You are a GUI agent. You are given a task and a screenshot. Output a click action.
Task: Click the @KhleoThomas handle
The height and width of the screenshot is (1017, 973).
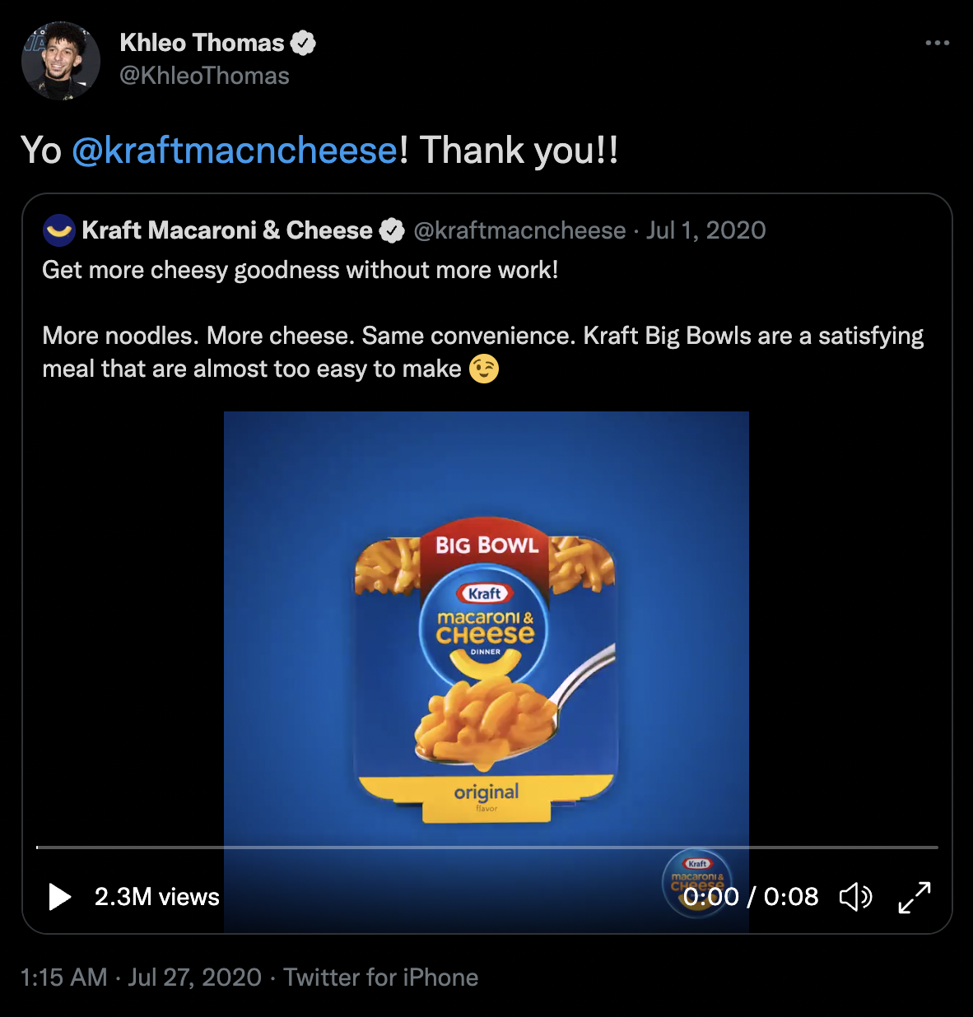pos(204,76)
